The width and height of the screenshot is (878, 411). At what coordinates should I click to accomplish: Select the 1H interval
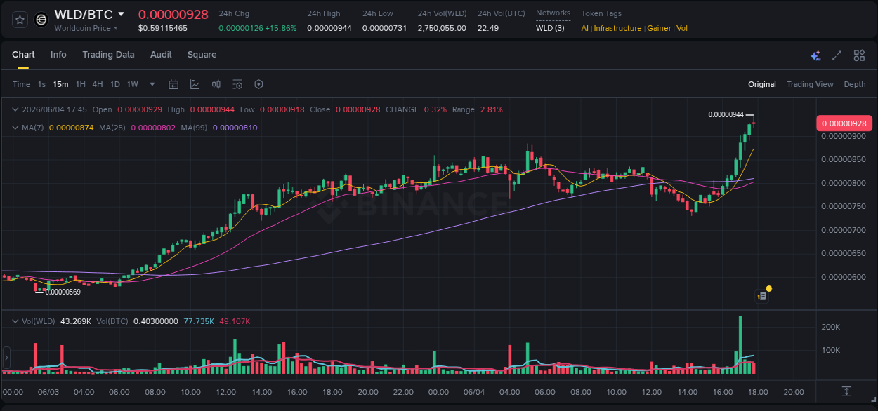point(81,84)
